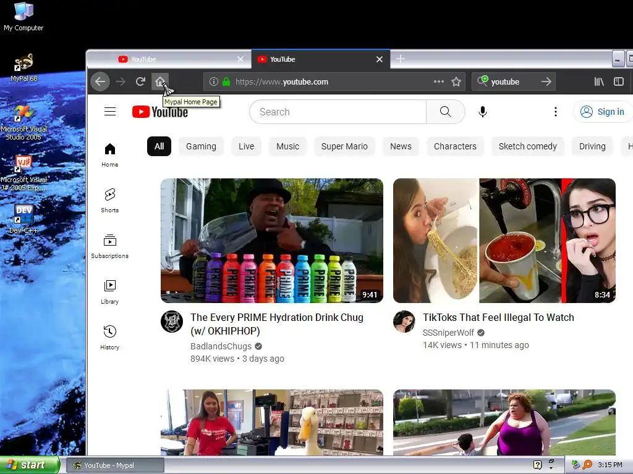Select the active YouTube tab
This screenshot has height=474, width=633.
(x=321, y=59)
